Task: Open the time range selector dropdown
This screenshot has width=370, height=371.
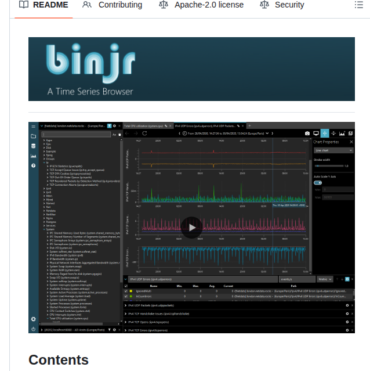Action: [226, 134]
